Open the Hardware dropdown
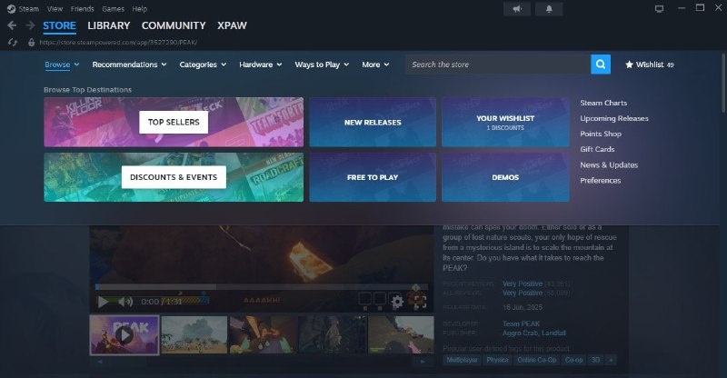The image size is (727, 378). tap(261, 65)
